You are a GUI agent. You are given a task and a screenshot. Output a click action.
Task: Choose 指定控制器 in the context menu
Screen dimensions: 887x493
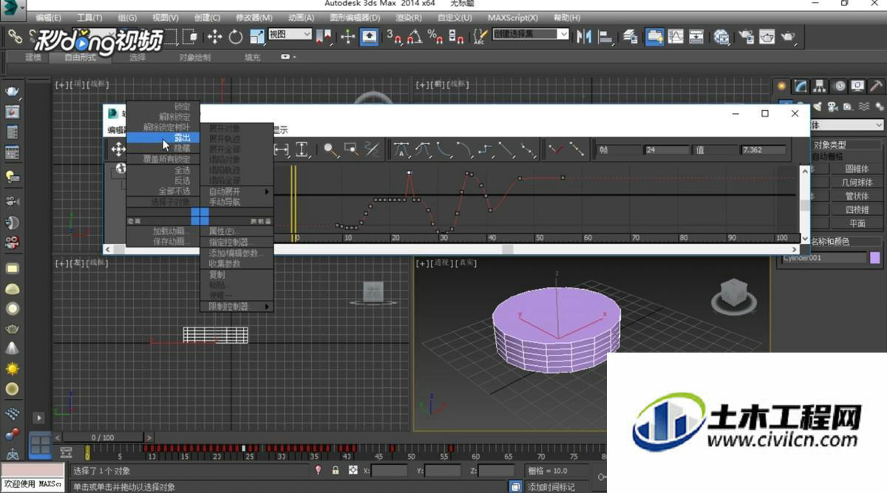pyautogui.click(x=237, y=242)
